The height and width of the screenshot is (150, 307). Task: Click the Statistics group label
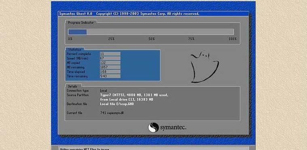point(74,50)
